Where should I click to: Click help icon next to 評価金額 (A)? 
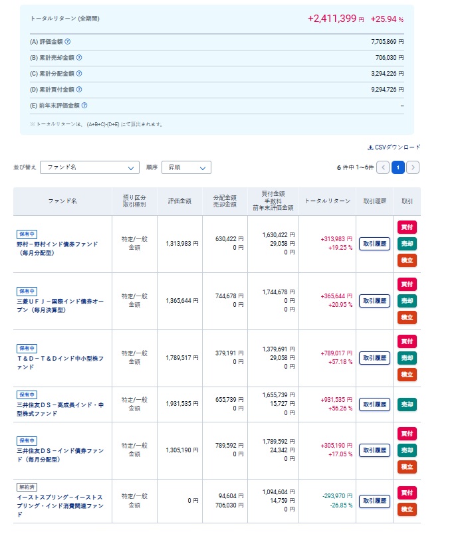click(x=68, y=42)
